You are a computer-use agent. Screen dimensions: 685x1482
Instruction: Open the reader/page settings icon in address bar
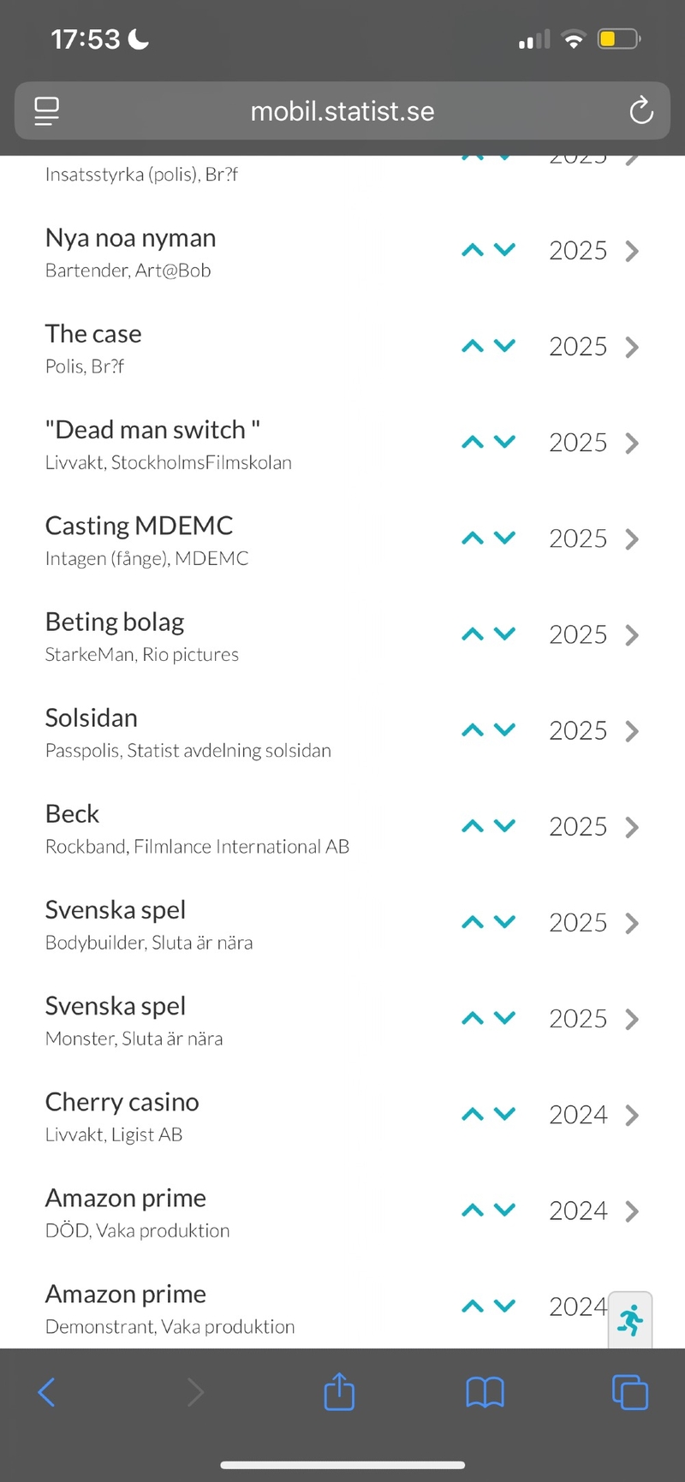coord(46,111)
